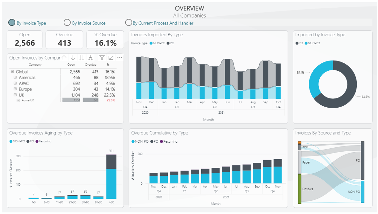Collapse the UK row in matrix
The height and width of the screenshot is (214, 378).
15,95
